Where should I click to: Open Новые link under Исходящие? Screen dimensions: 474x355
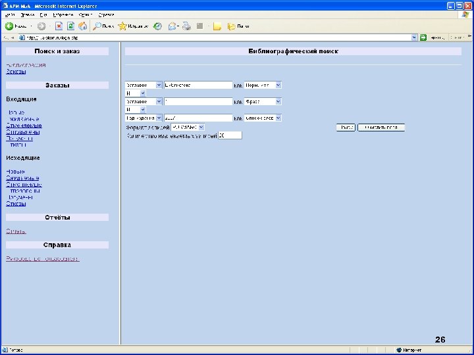tap(15, 171)
